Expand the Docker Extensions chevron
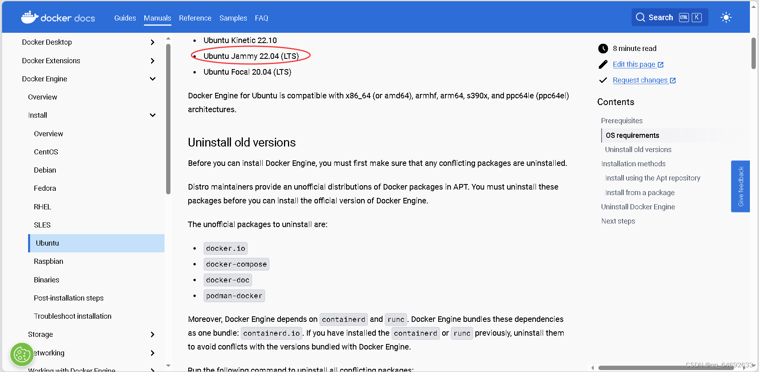Viewport: 759px width, 372px height. 153,61
